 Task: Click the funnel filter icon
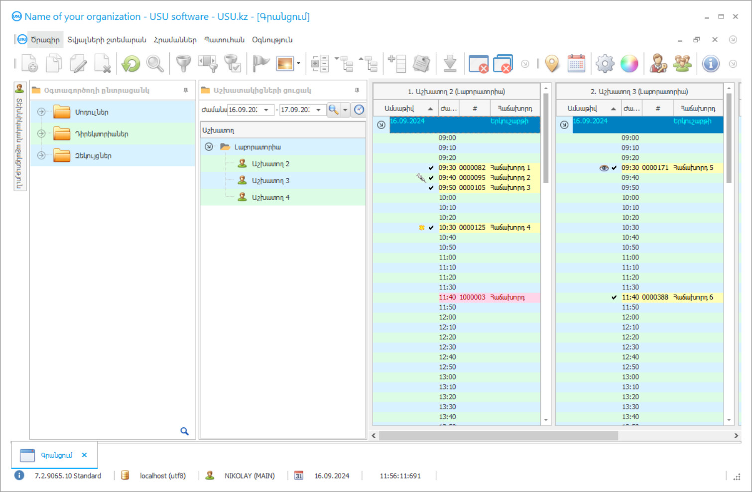pos(184,64)
